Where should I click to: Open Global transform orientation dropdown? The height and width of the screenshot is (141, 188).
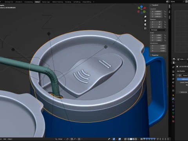click(x=60, y=139)
